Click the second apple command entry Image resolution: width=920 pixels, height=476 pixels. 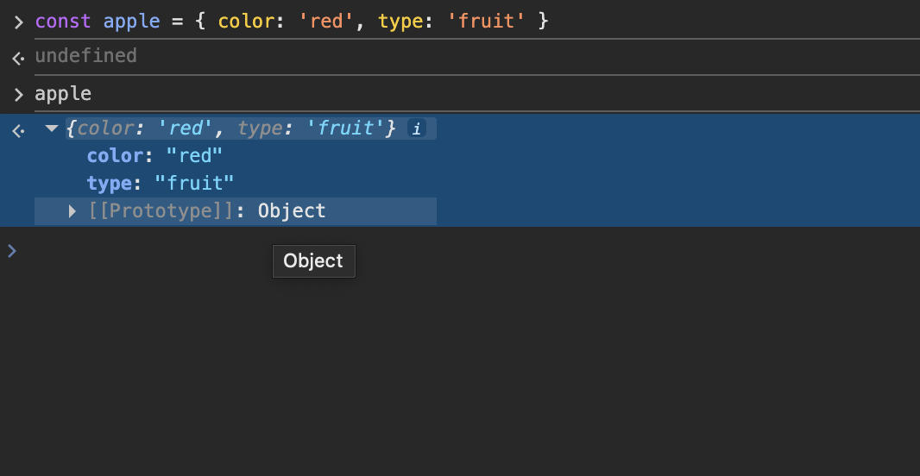coord(63,94)
